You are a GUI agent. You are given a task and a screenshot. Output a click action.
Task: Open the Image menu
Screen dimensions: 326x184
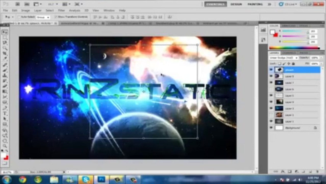[25, 10]
